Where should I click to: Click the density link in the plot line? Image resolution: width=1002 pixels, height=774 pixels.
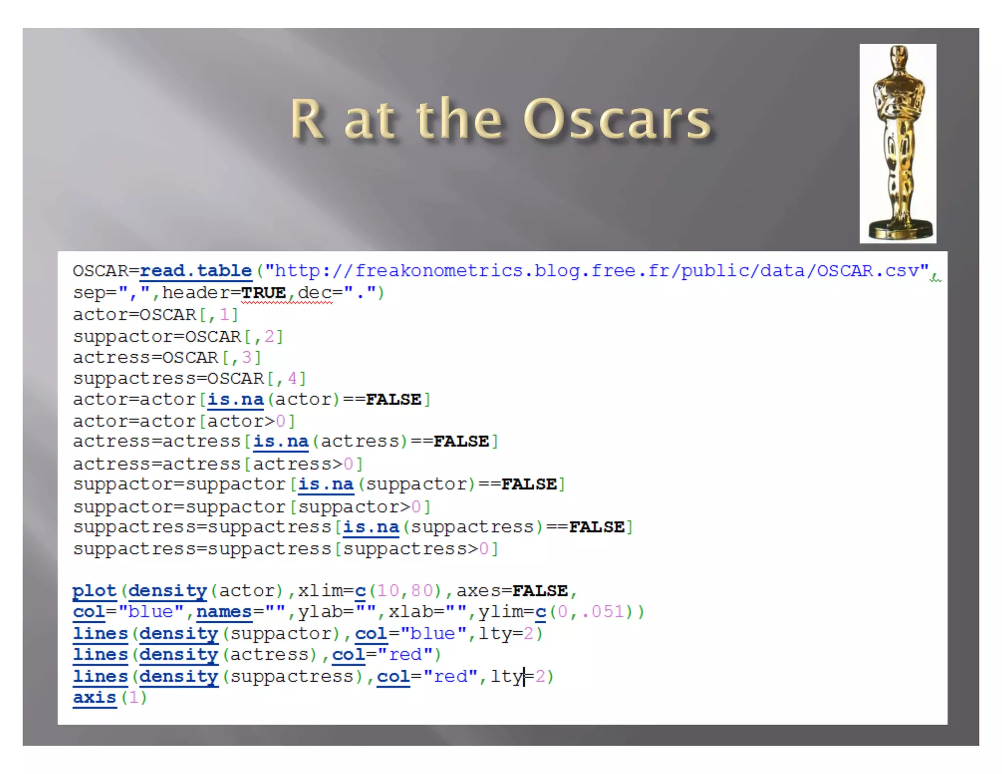[167, 591]
